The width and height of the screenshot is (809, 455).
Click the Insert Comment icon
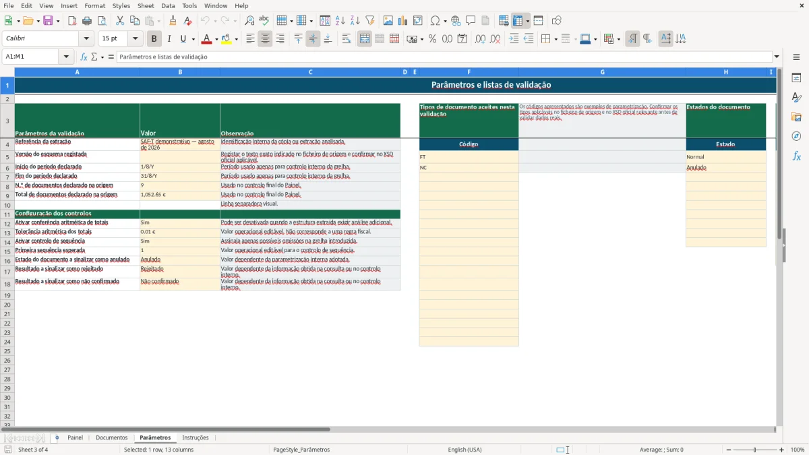click(x=471, y=21)
